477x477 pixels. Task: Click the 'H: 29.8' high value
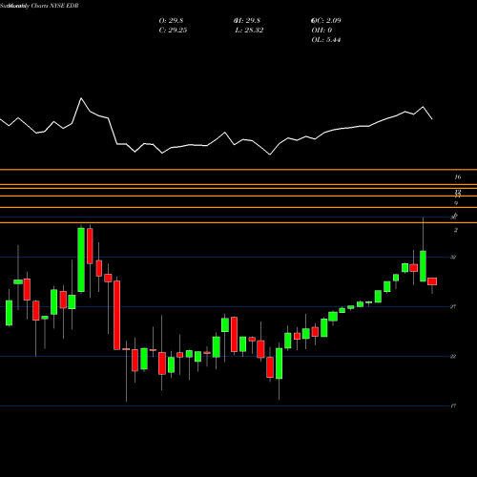(247, 21)
